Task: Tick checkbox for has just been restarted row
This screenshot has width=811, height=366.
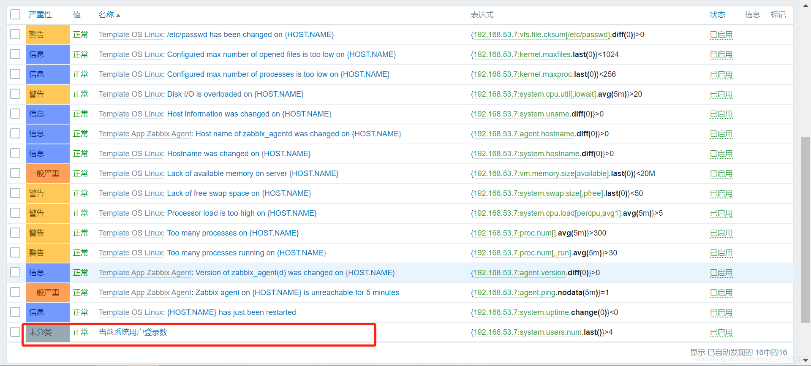Action: point(15,312)
